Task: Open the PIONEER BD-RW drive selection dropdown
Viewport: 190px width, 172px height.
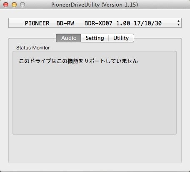Action: point(95,23)
